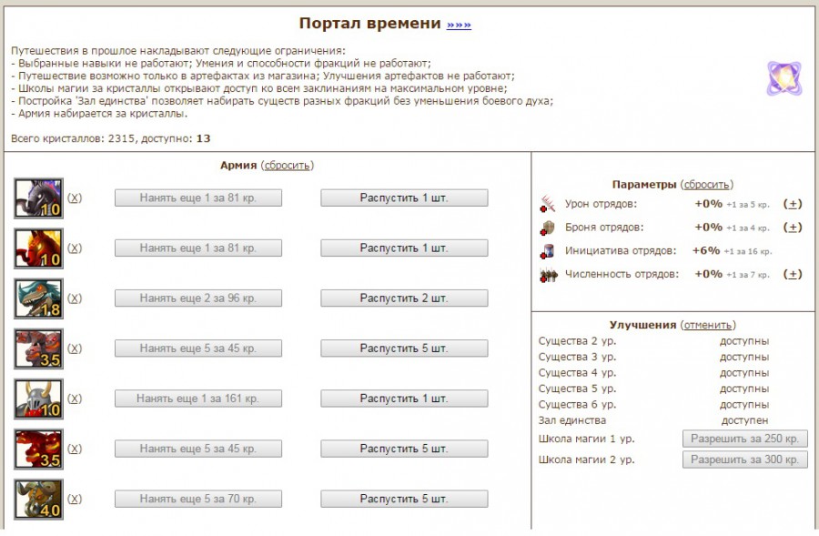Click Распустить 5 шт. in fourth army row
This screenshot has height=536, width=819.
tap(404, 349)
